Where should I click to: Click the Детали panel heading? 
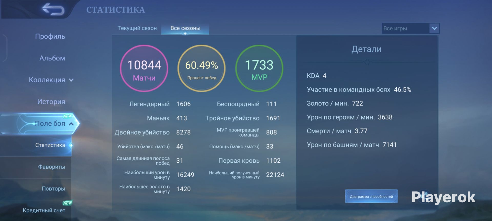366,49
